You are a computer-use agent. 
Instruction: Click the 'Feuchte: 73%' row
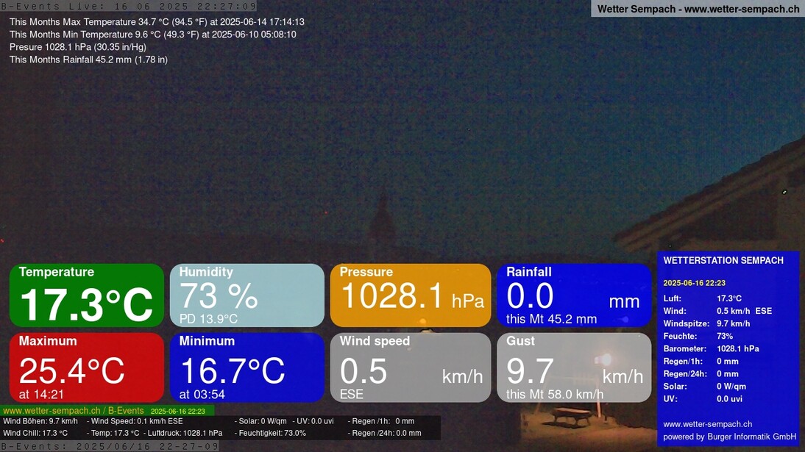[698, 337]
